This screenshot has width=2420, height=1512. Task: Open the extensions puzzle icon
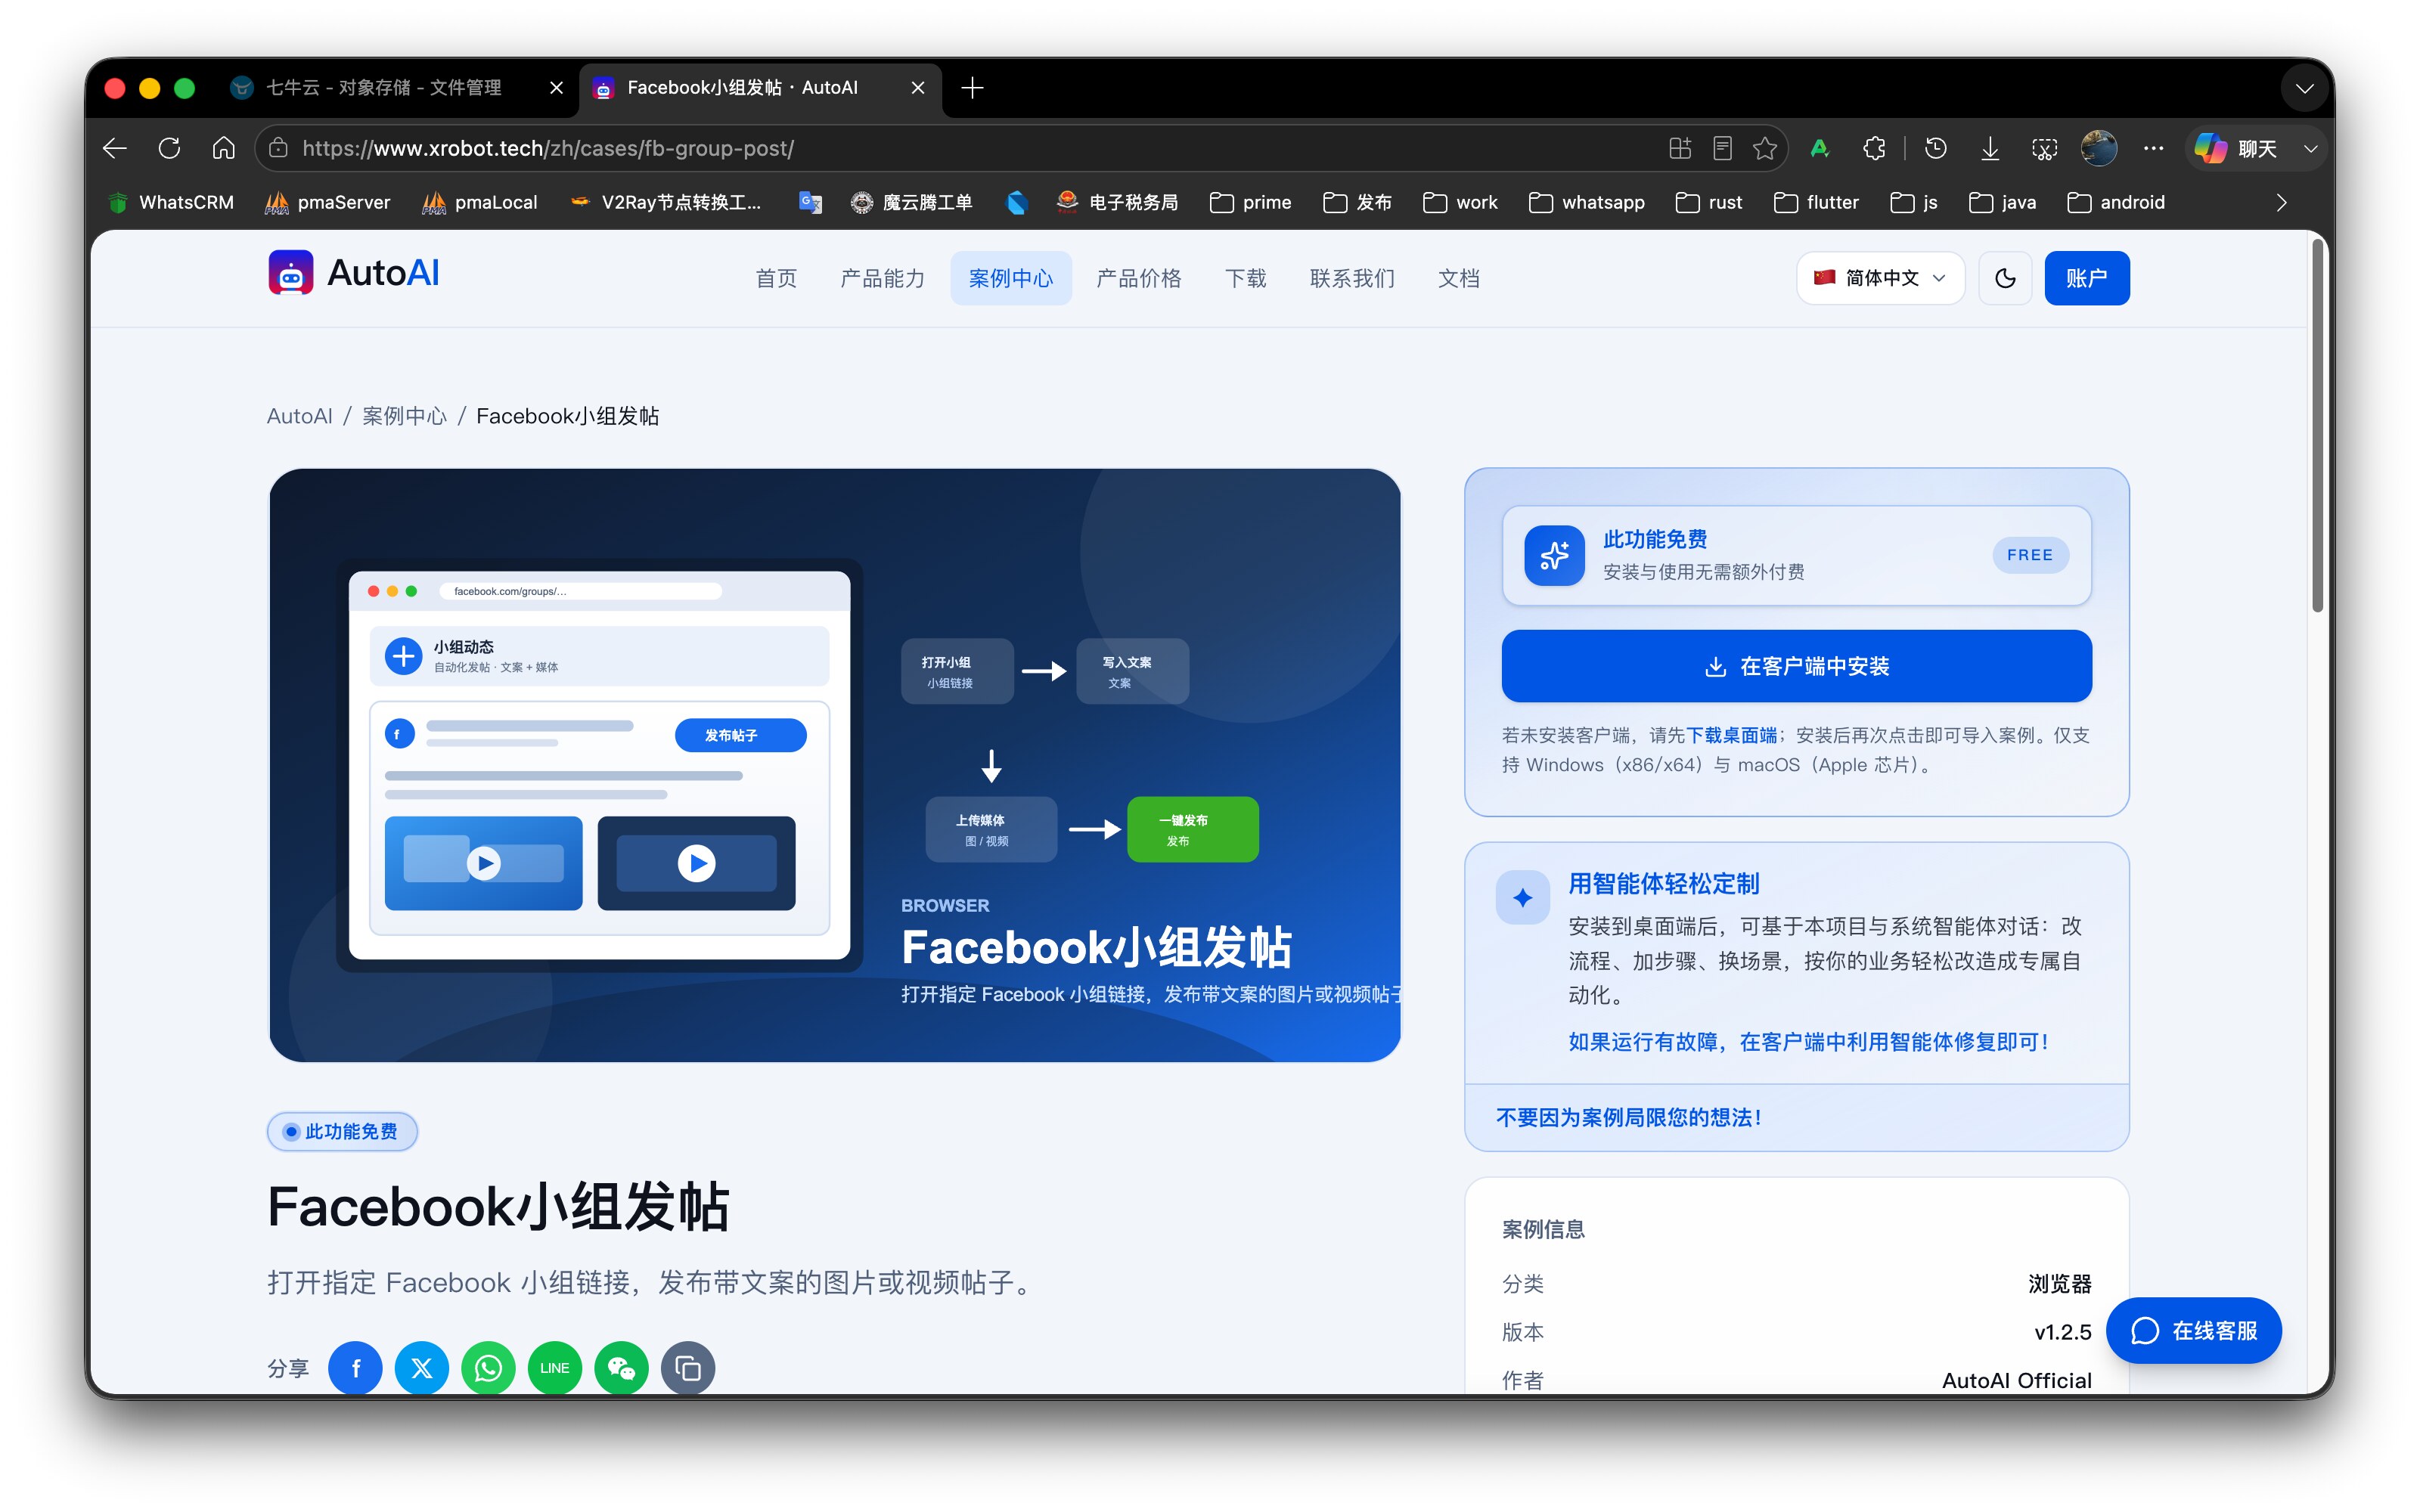[x=1874, y=148]
